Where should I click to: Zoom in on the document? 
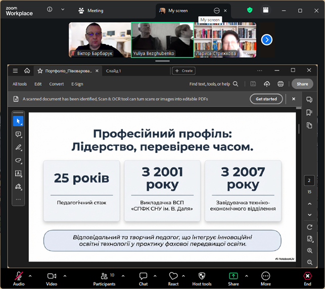coord(309,251)
